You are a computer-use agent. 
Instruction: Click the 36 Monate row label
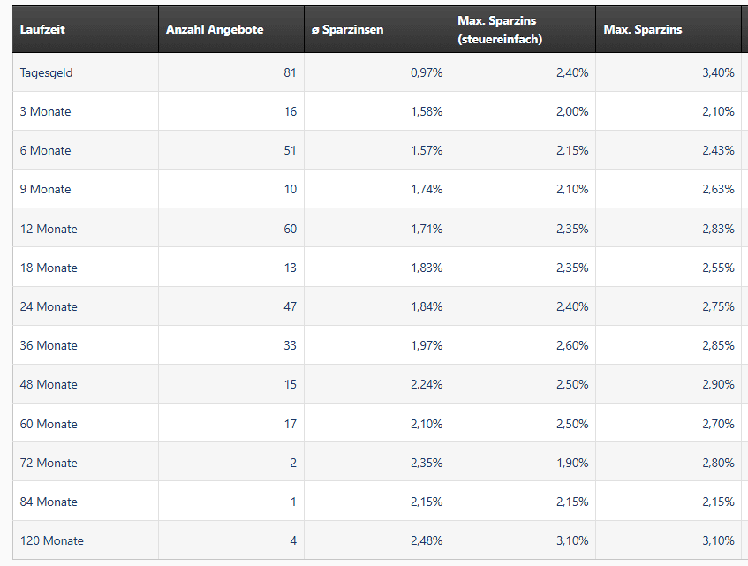pos(49,345)
